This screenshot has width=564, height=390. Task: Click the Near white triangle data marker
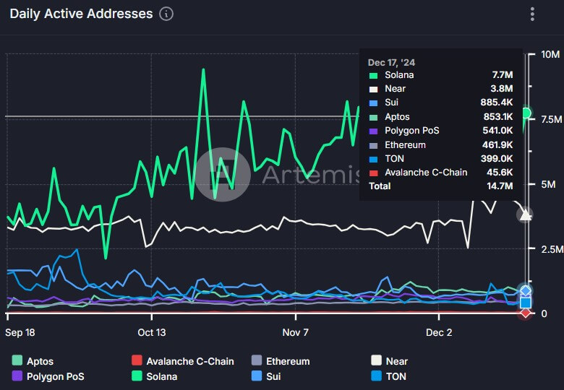[526, 214]
